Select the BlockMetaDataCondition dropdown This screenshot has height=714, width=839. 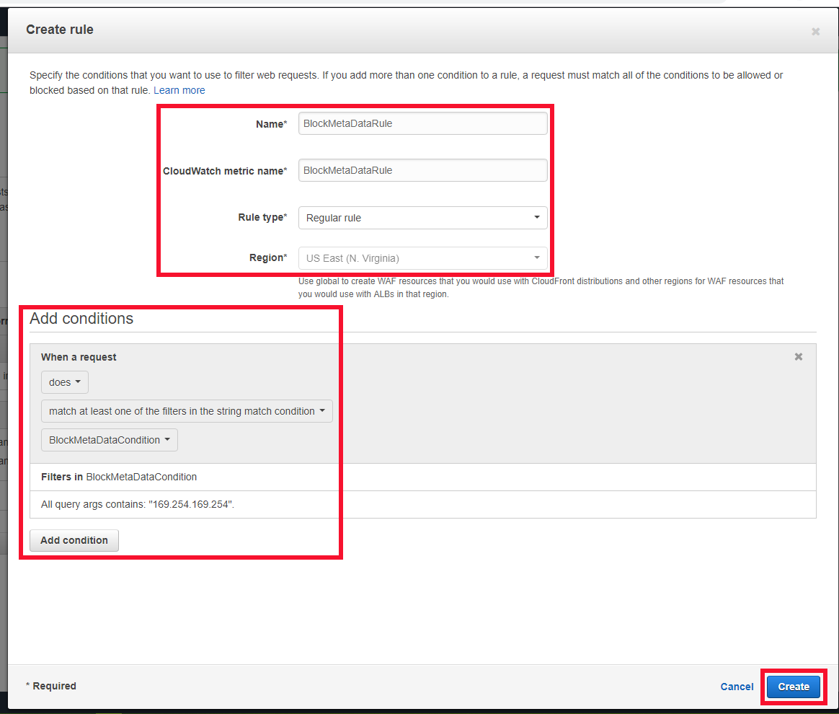click(109, 440)
